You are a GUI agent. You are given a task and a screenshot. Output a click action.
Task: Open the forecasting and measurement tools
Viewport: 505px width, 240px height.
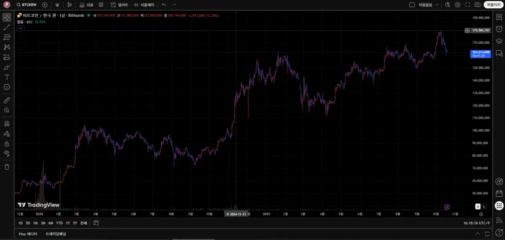coord(7,57)
